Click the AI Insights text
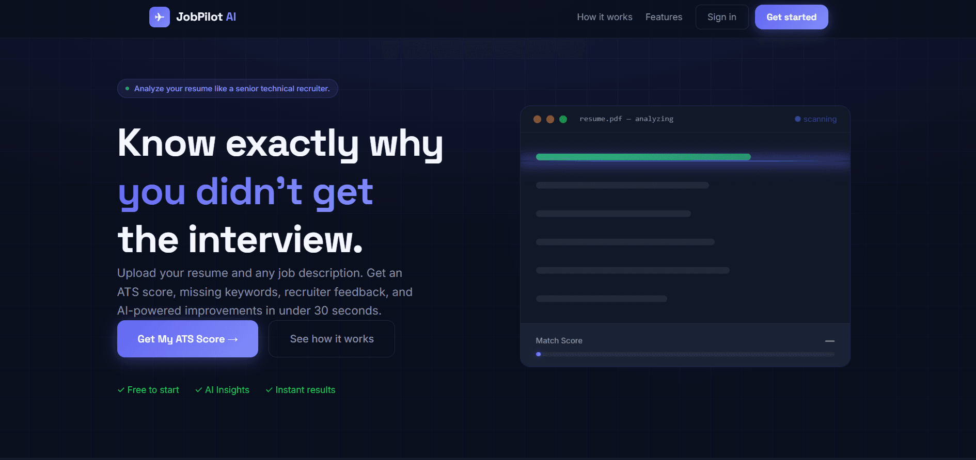976x460 pixels. (227, 390)
